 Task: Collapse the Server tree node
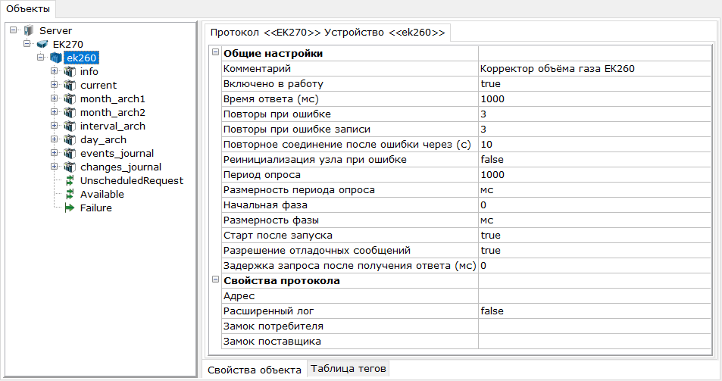14,30
